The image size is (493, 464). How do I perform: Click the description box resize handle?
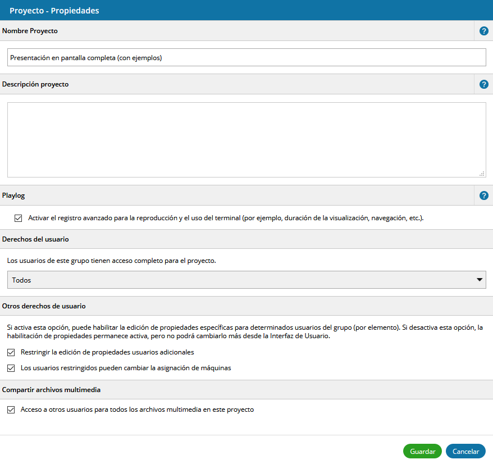482,174
